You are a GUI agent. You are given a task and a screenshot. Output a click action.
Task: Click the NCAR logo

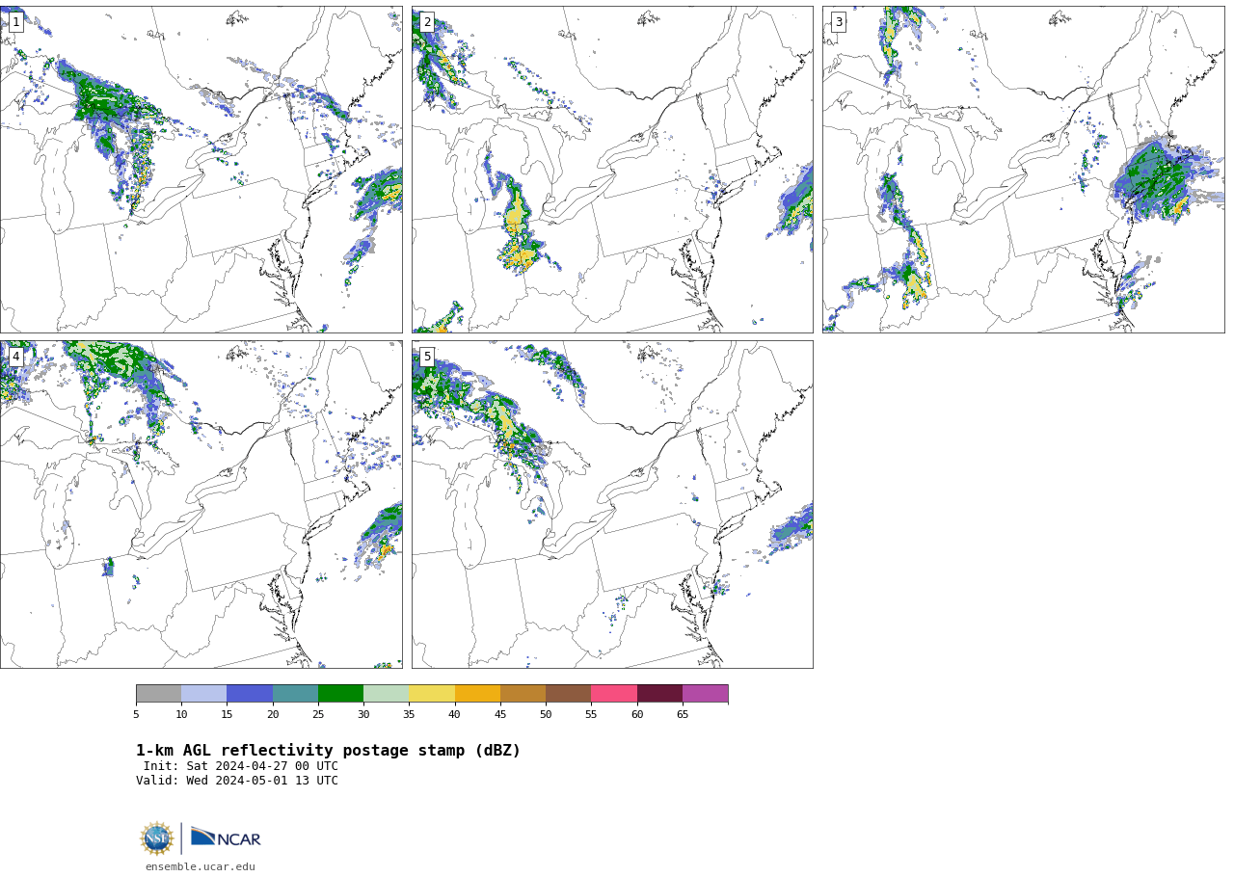(226, 837)
